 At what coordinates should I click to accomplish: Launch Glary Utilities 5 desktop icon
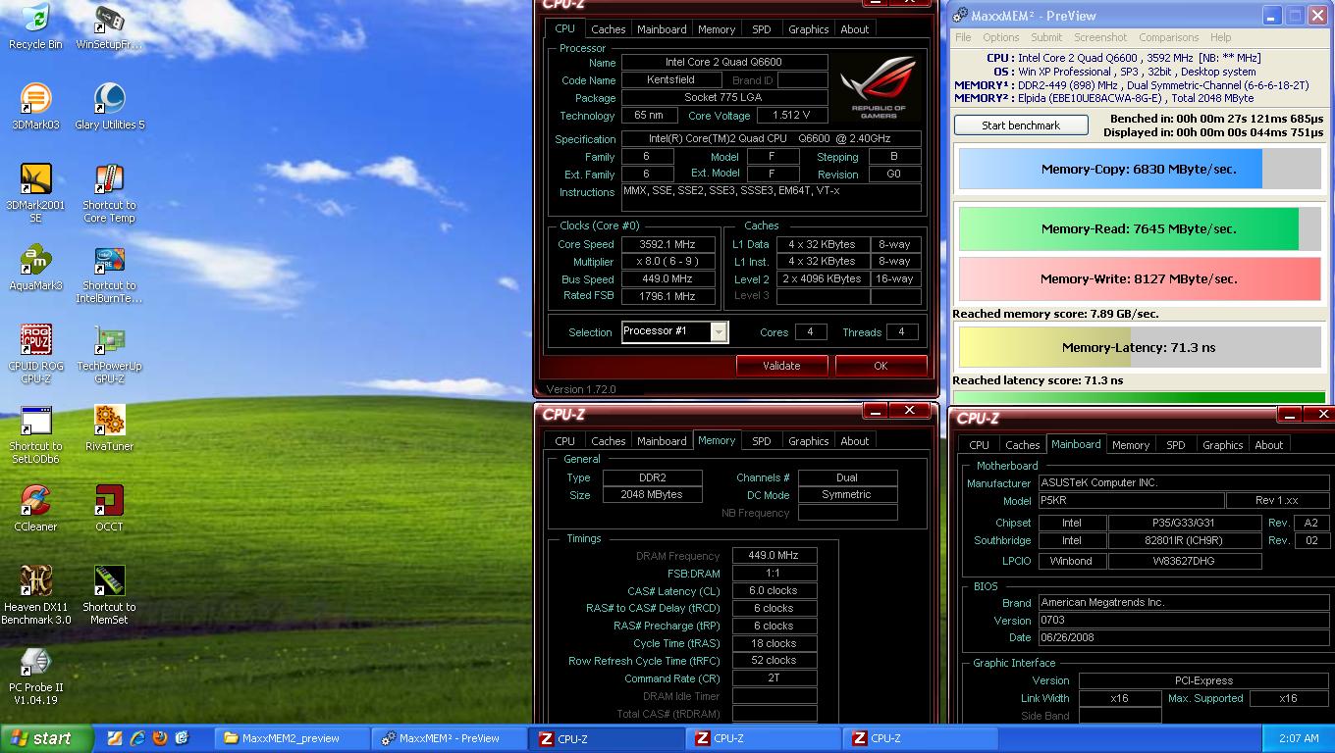pos(109,107)
